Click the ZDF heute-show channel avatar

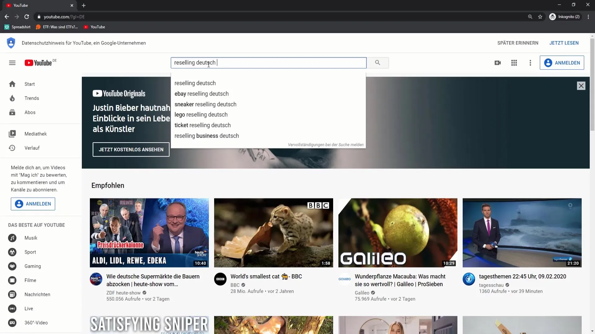point(96,279)
